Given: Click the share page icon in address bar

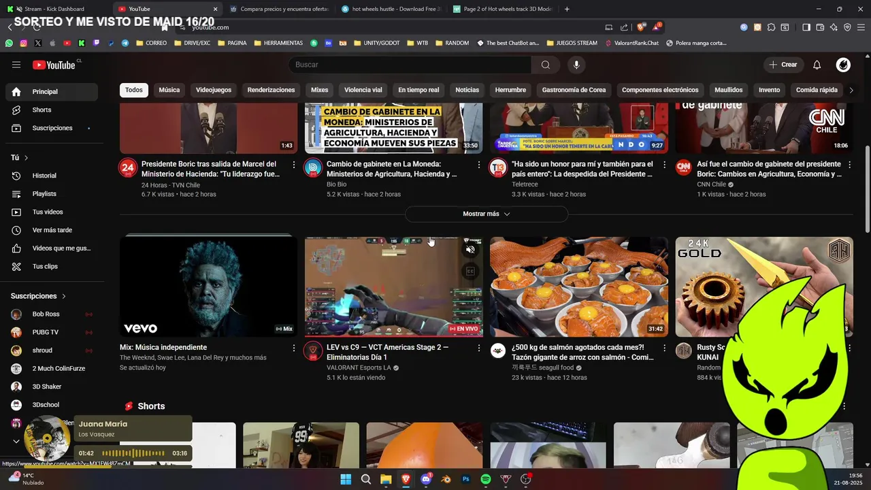Looking at the screenshot, I should [x=624, y=27].
